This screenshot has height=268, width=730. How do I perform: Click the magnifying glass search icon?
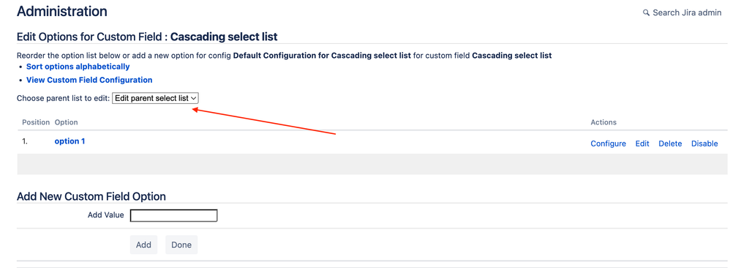coord(646,13)
